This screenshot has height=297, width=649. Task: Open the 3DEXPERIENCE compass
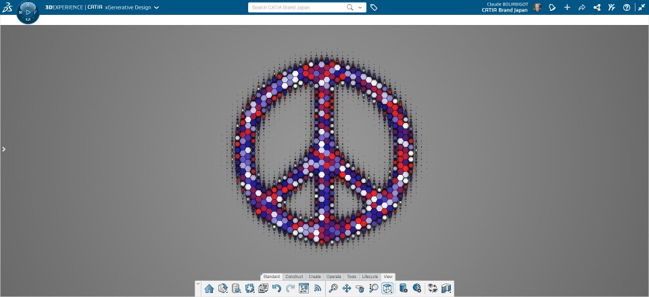(28, 12)
